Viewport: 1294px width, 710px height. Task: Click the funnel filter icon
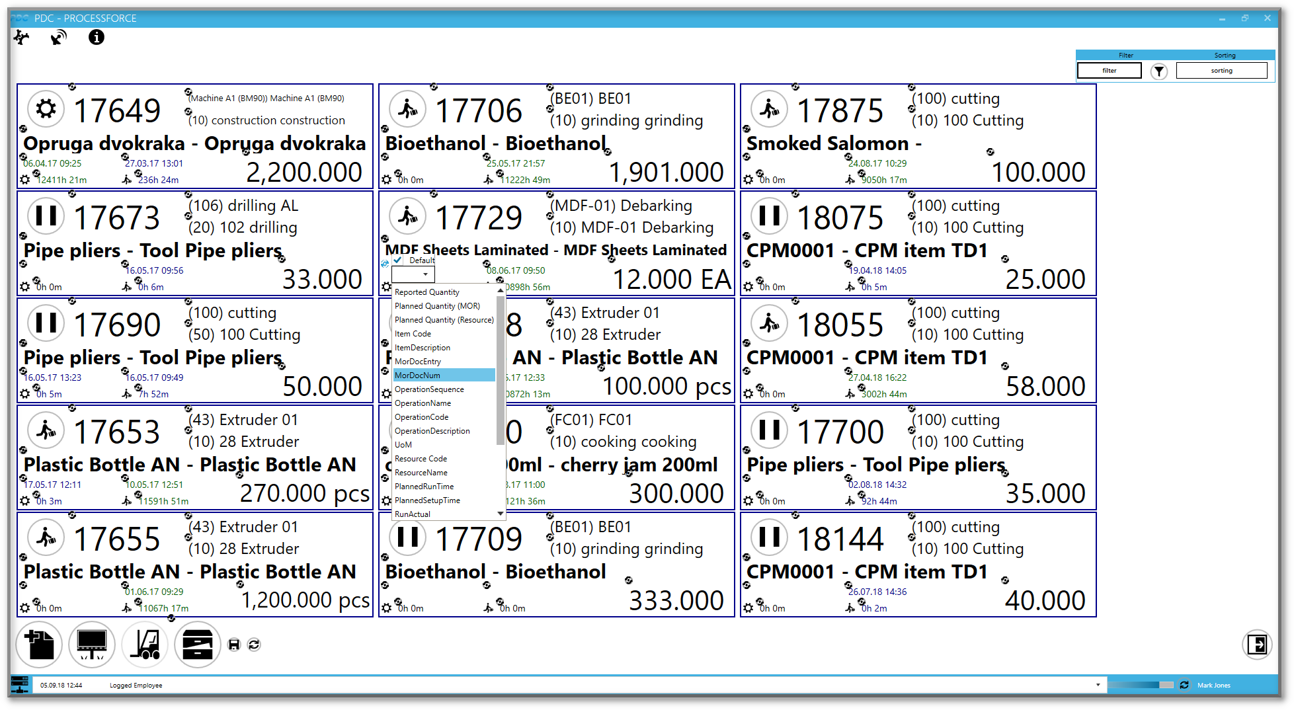coord(1159,71)
